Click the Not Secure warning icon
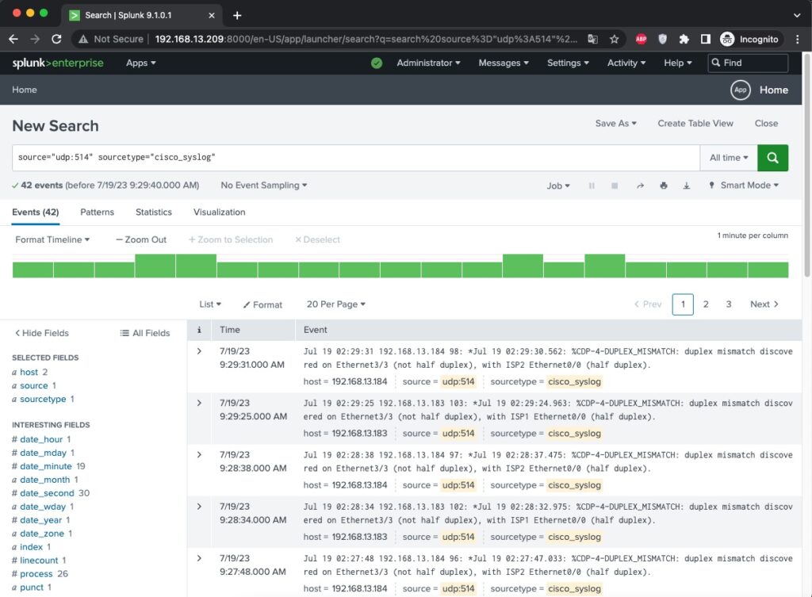Viewport: 812px width, 597px height. (82, 40)
